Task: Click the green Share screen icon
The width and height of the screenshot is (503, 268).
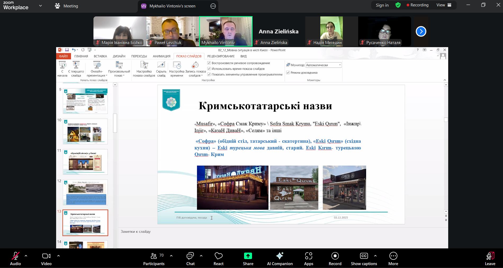Action: [248, 256]
